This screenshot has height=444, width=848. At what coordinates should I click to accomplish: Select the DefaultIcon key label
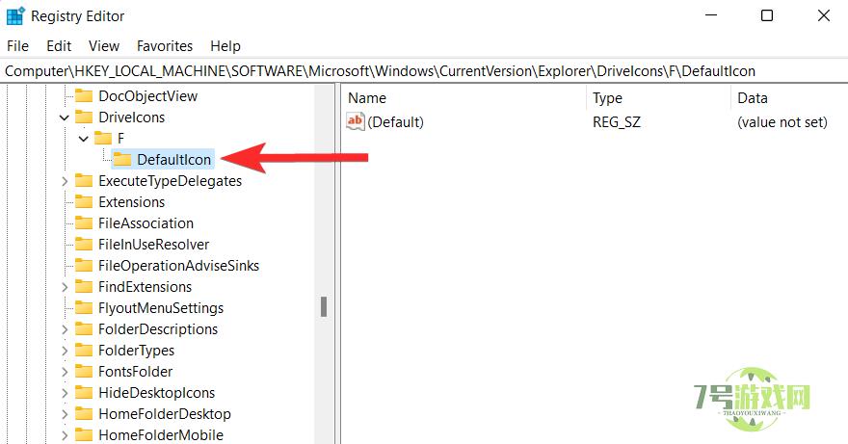click(173, 160)
